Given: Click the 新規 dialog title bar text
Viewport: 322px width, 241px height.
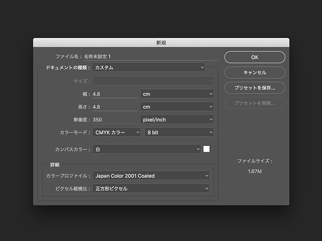Looking at the screenshot, I should tap(161, 43).
